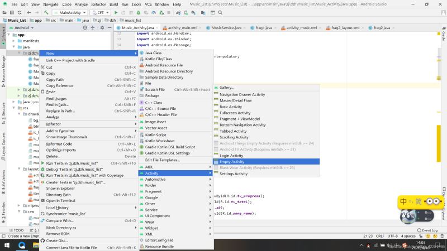Click the scroll-from-source target icon

(84, 27)
